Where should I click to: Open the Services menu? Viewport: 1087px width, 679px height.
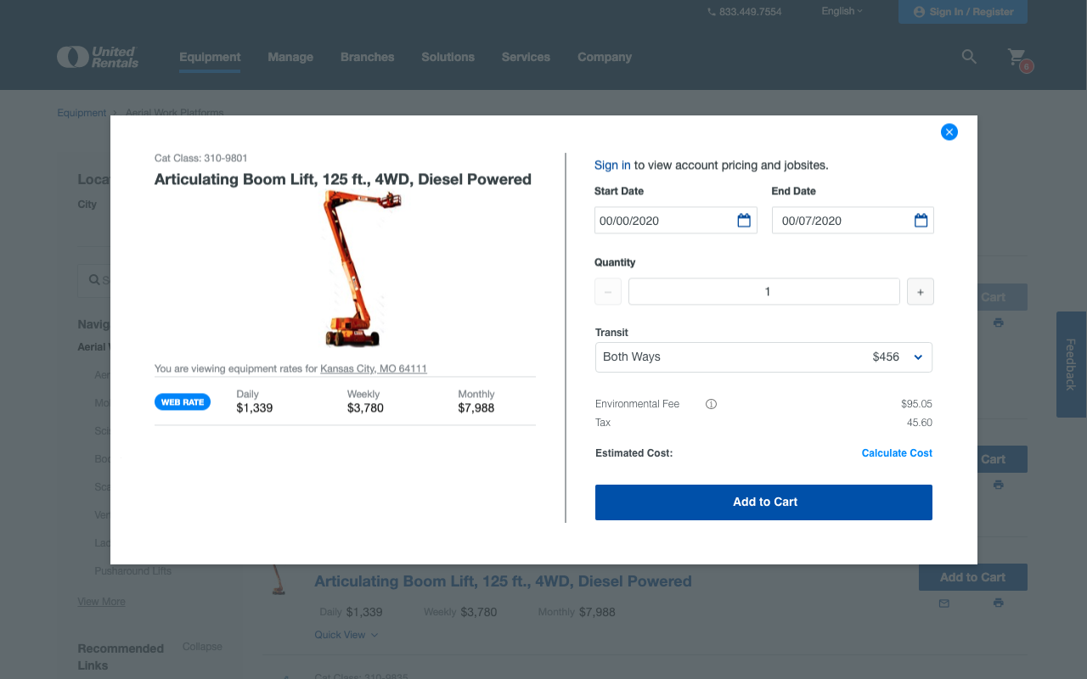pyautogui.click(x=526, y=57)
